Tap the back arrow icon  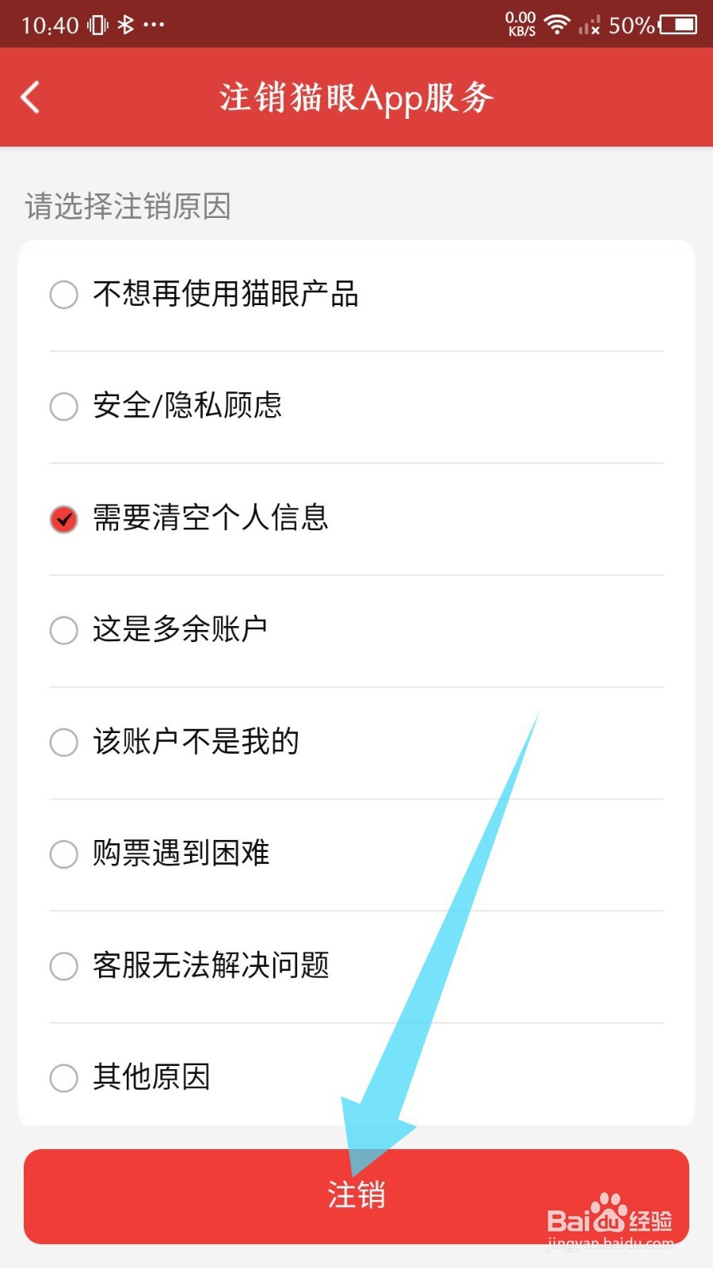30,97
